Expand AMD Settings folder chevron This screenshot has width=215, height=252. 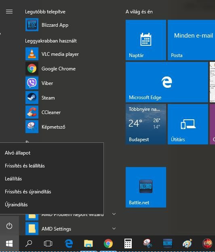[114, 229]
